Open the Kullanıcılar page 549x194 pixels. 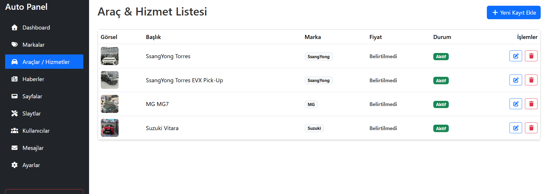(36, 131)
